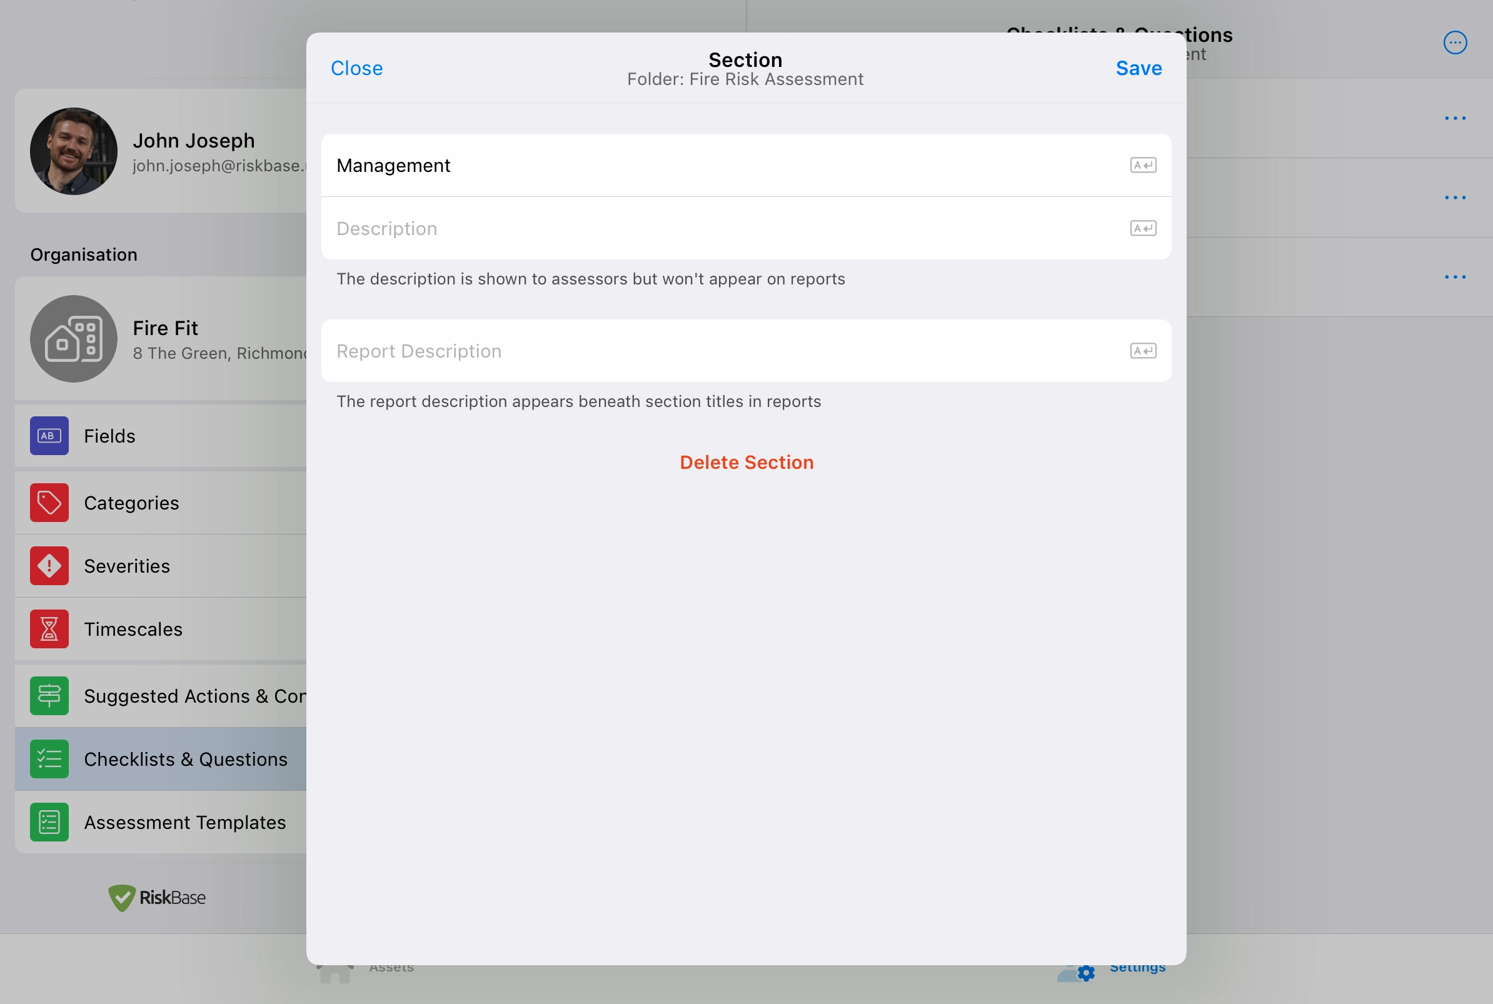Image resolution: width=1493 pixels, height=1004 pixels.
Task: Expand the three-dot menu top right
Action: coord(1455,43)
